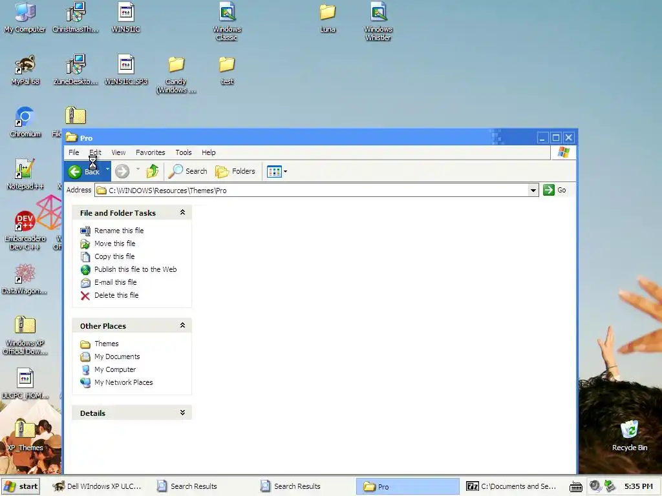Go up one folder level

tap(153, 171)
